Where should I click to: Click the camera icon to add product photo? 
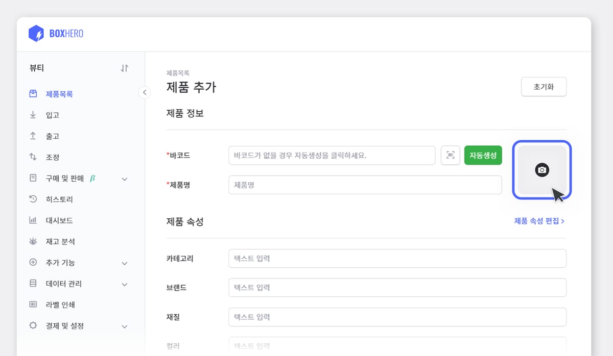pyautogui.click(x=541, y=170)
